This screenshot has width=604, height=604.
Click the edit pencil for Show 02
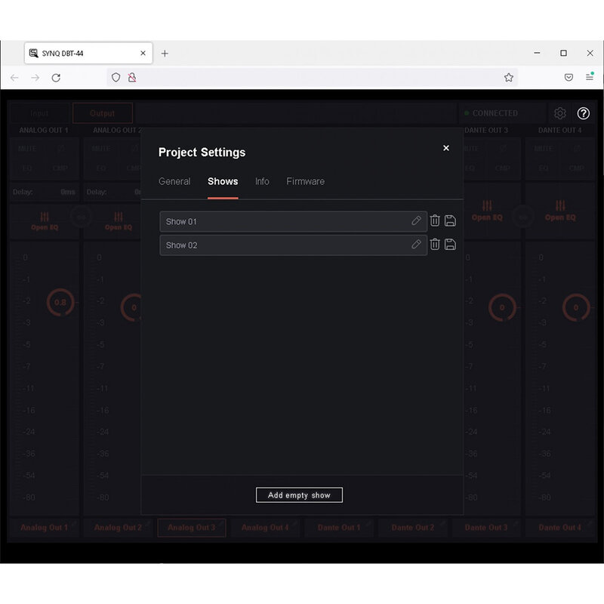[416, 245]
